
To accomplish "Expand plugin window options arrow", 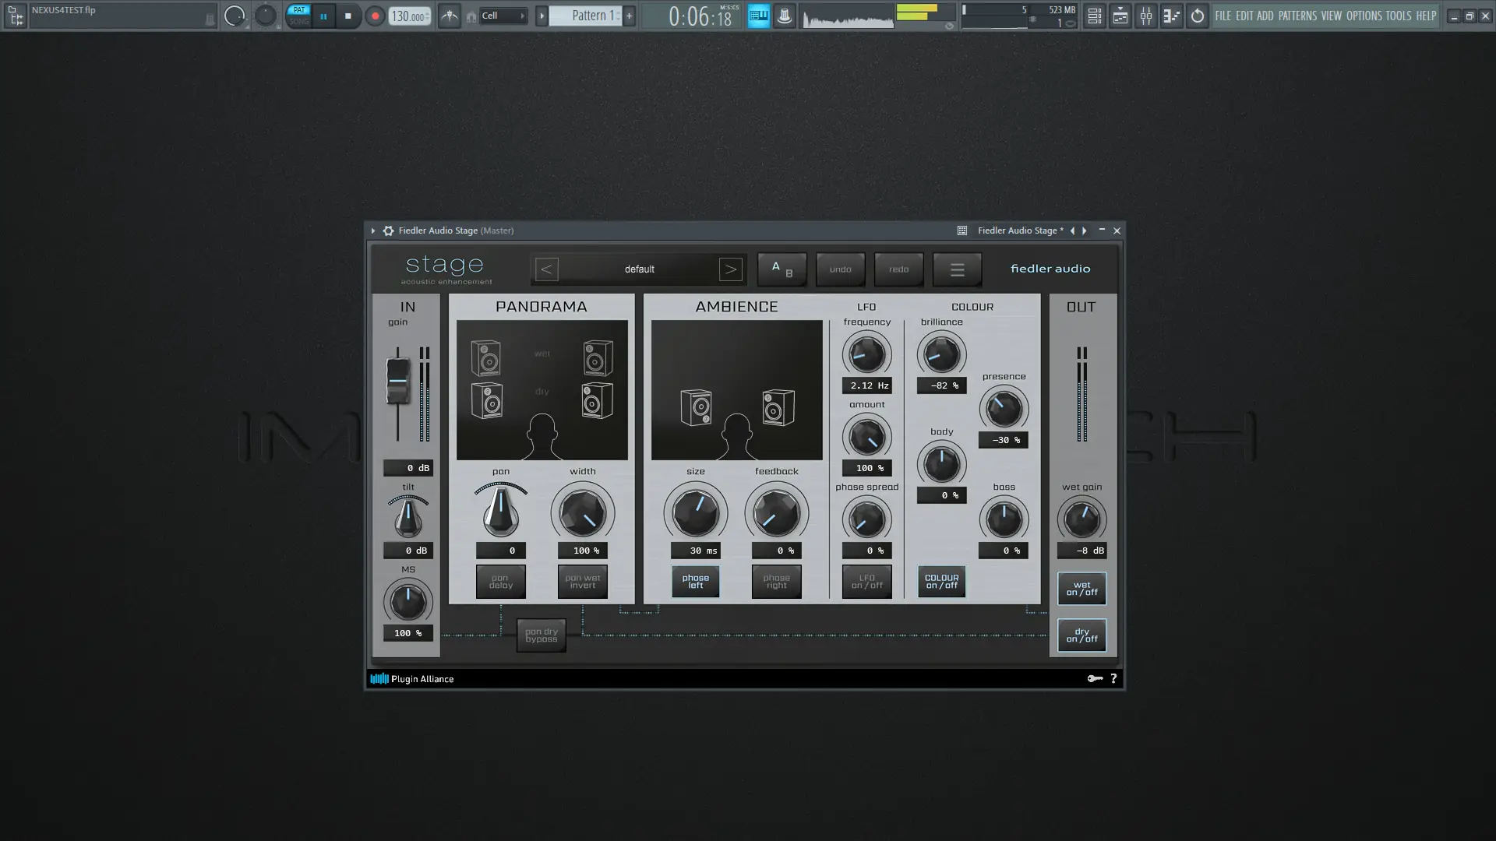I will click(373, 230).
